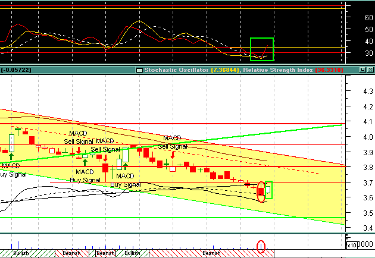Image resolution: width=375 pixels, height=258 pixels.
Task: Click the Relative Strength Index label
Action: click(x=278, y=70)
